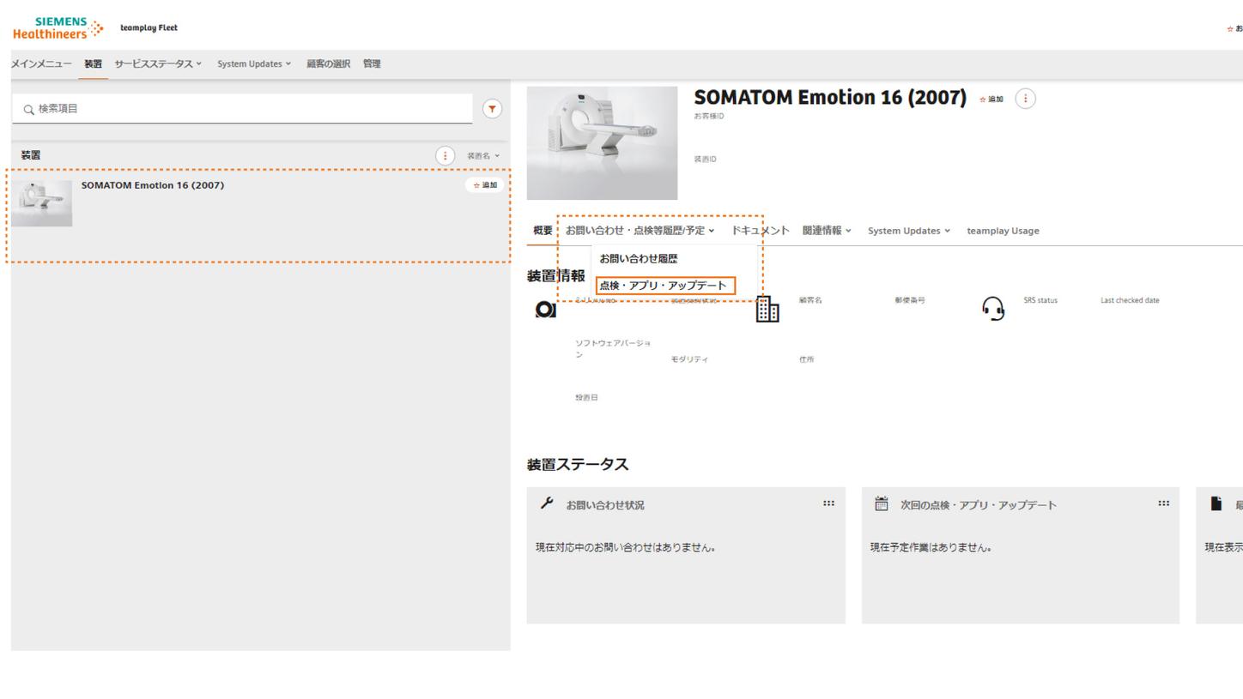Open the grid options icon on お問い合わせ状況 card
This screenshot has width=1243, height=699.
tap(828, 503)
